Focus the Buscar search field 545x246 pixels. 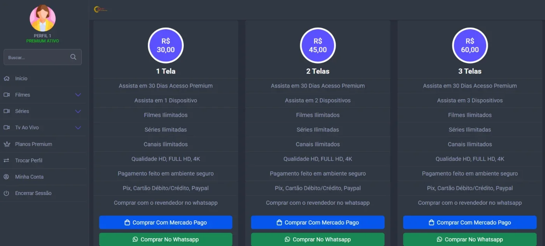point(42,57)
